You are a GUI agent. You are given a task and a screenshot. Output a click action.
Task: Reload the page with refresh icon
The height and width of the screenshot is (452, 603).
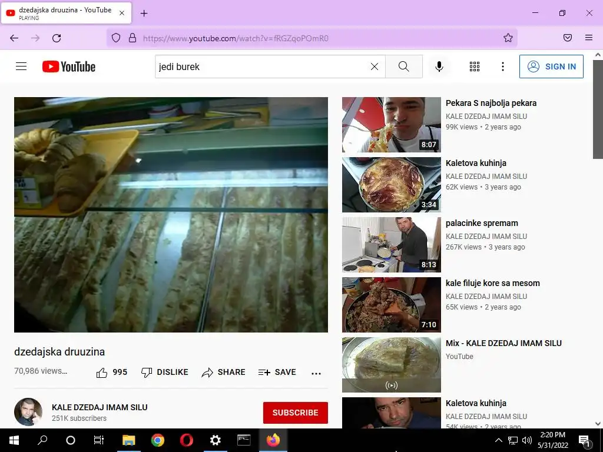click(x=57, y=38)
